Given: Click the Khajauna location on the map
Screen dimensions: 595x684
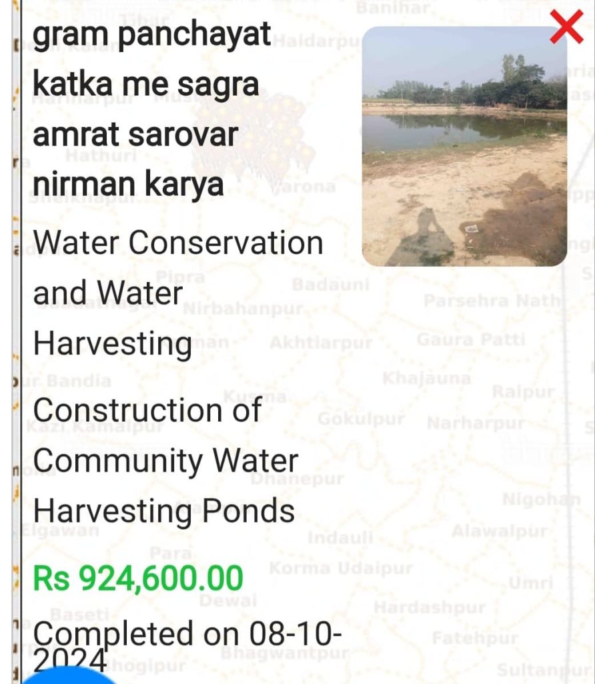Looking at the screenshot, I should 426,378.
